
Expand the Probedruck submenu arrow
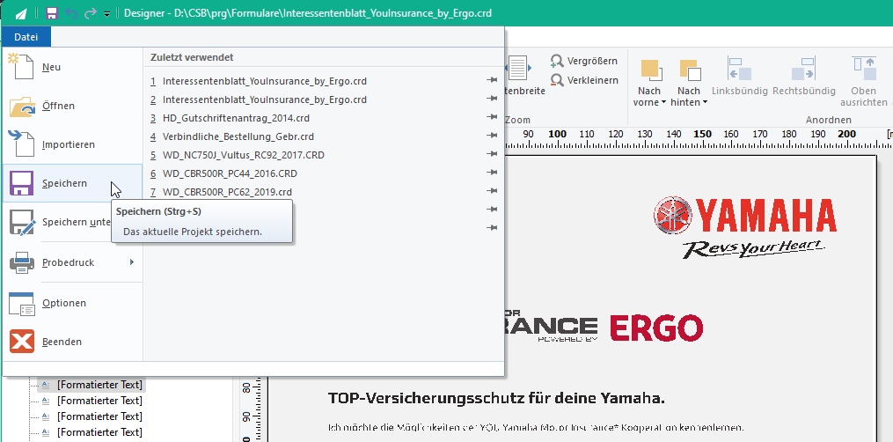pyautogui.click(x=132, y=262)
